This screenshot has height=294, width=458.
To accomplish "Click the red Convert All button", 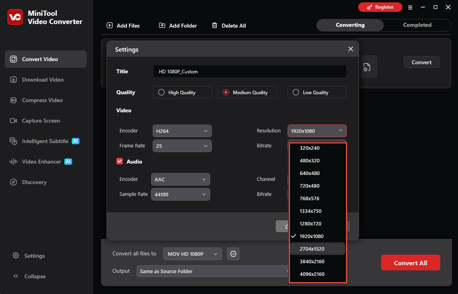I will pos(410,263).
